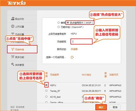Choose the Tenda_67 network radio button

[47, 91]
